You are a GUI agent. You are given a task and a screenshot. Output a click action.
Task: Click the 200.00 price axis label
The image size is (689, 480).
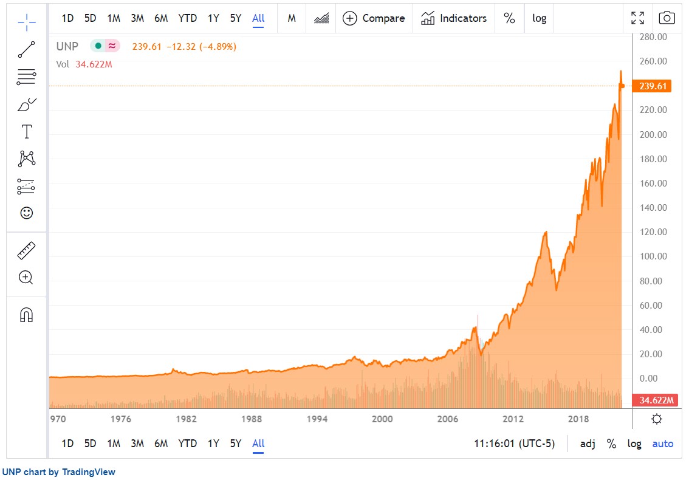click(x=653, y=134)
